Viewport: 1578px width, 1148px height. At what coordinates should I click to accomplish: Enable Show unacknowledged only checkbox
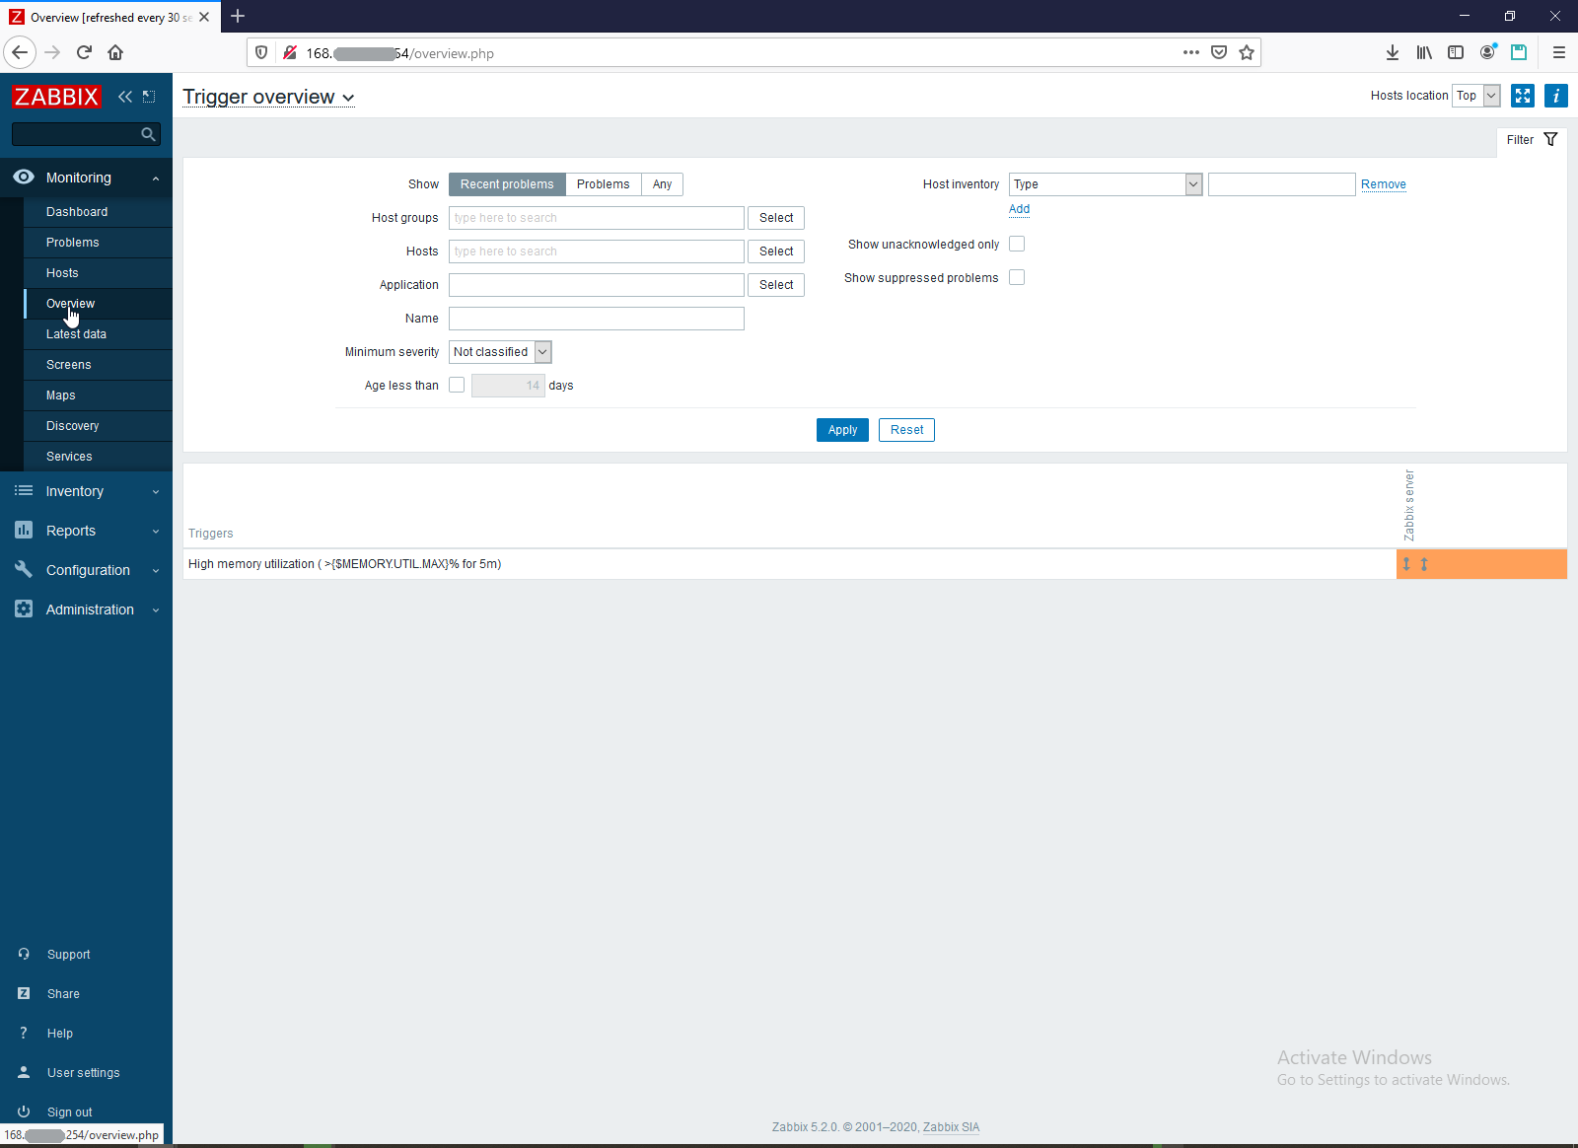pos(1017,244)
